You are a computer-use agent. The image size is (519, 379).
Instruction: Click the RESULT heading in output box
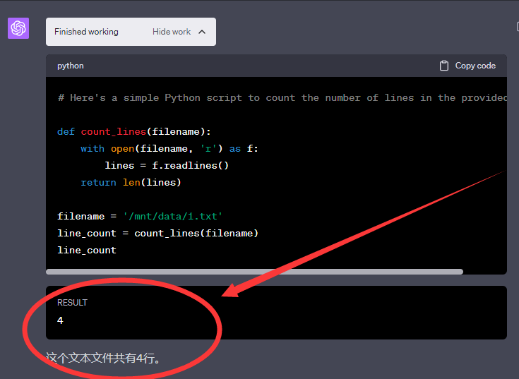tap(72, 303)
